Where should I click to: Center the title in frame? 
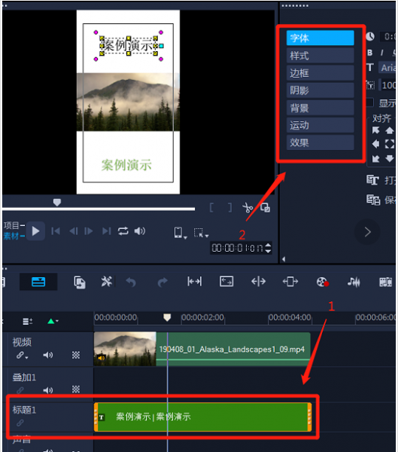[390, 144]
